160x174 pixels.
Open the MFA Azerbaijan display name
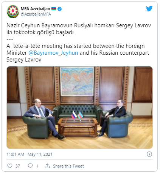pos(35,9)
